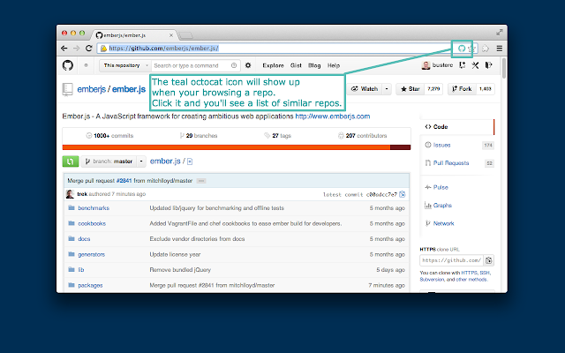Open the Blog menu item
The width and height of the screenshot is (565, 353).
[314, 65]
